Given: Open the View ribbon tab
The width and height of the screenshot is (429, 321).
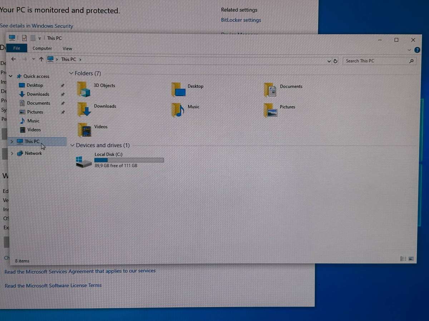Looking at the screenshot, I should point(67,49).
